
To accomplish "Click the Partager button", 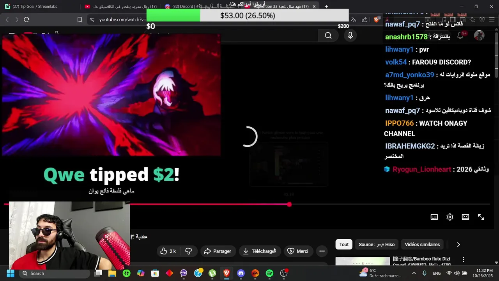I will pos(218,251).
